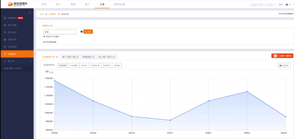Switch to the 线上推广排名 tab
Viewport: 294px width, 139px height.
click(x=107, y=57)
